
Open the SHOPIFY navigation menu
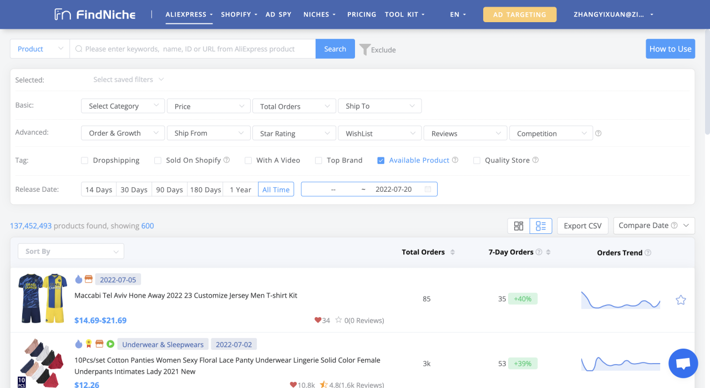coord(239,14)
